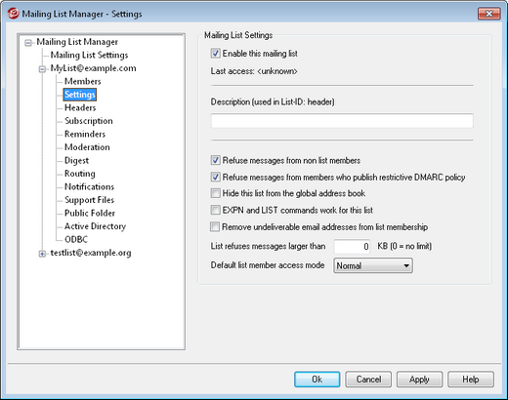
Task: Open the Headers page in tree
Action: [80, 107]
